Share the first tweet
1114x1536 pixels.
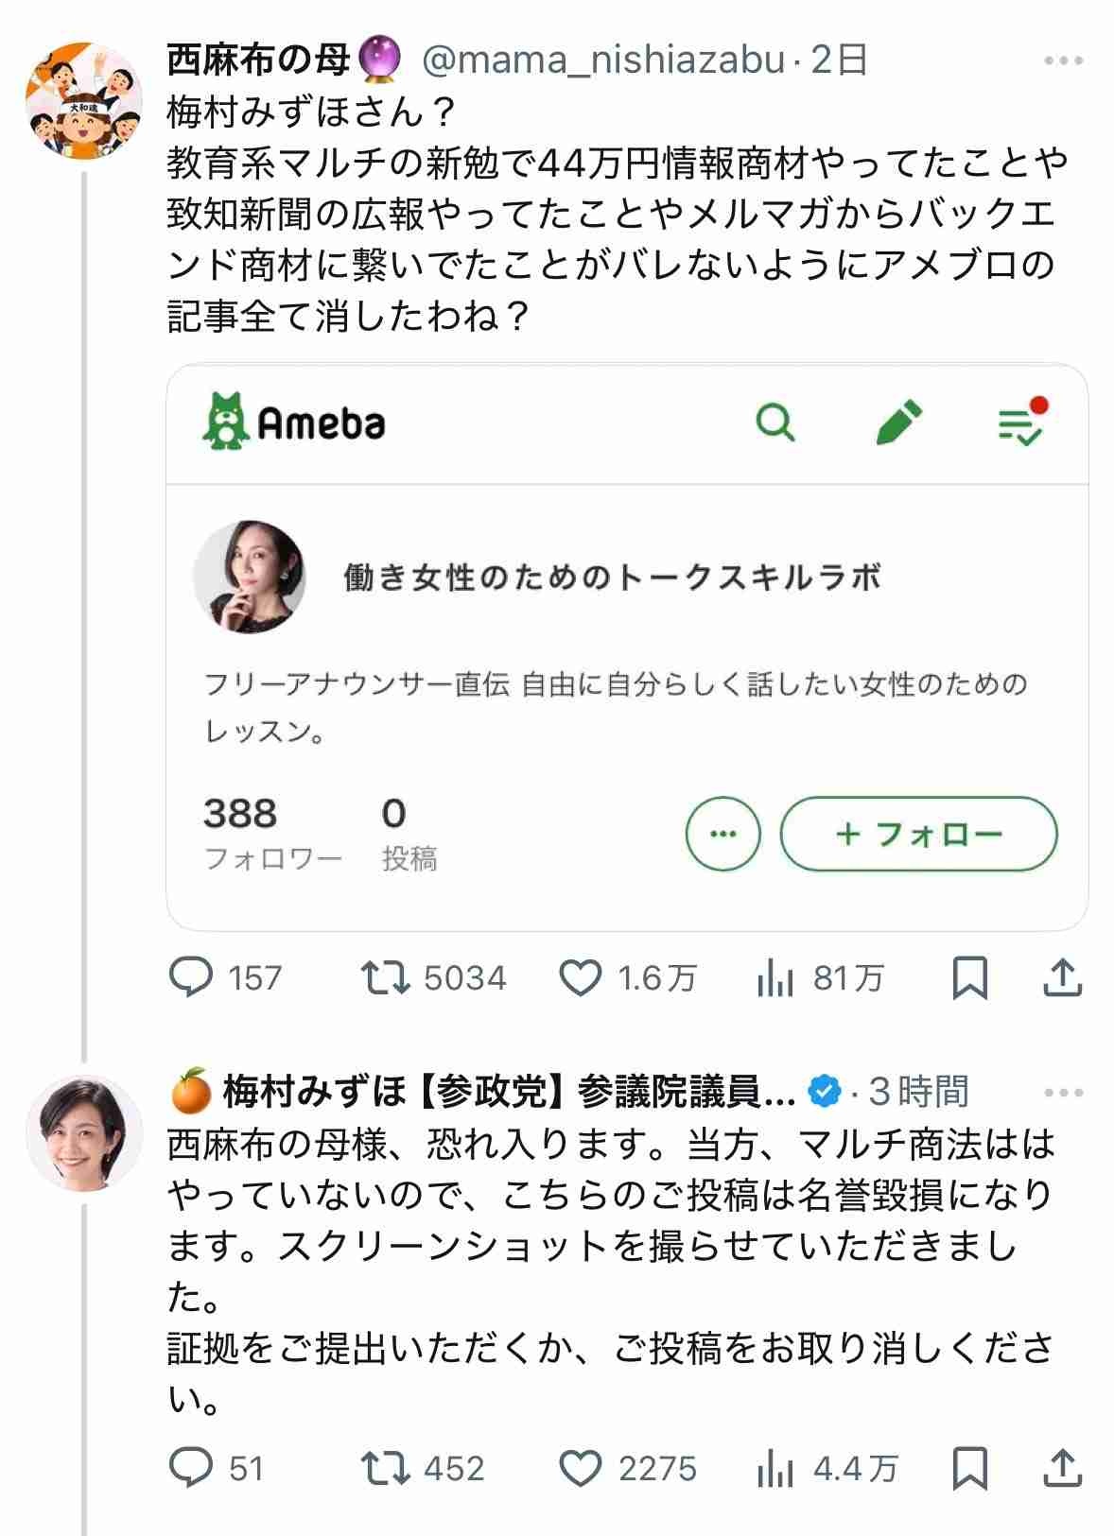tap(1062, 977)
